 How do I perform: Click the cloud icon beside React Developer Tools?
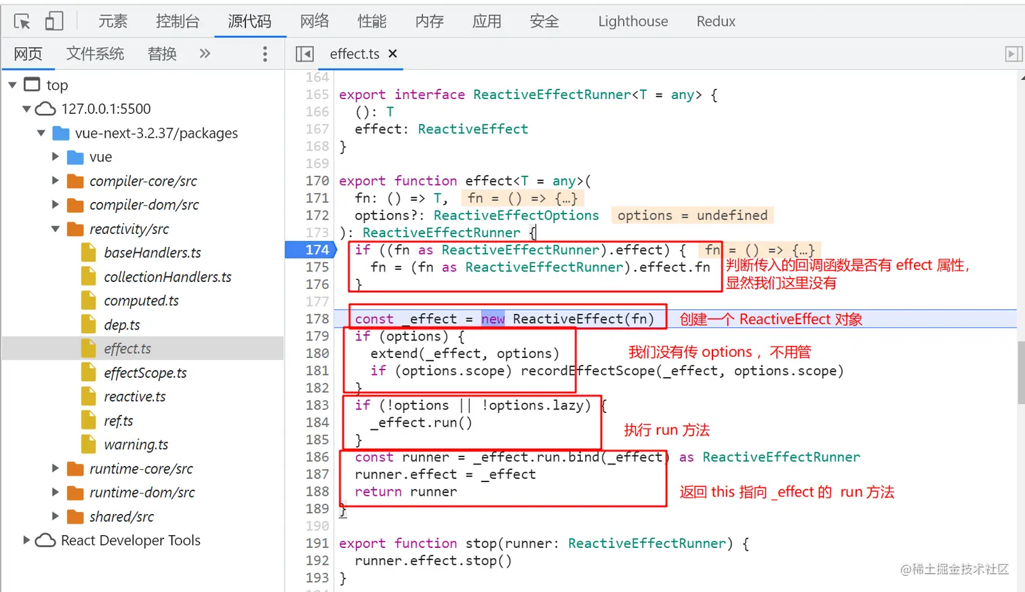tap(45, 540)
